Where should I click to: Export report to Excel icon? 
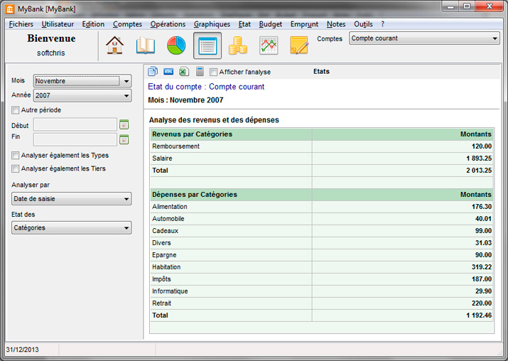click(x=183, y=72)
